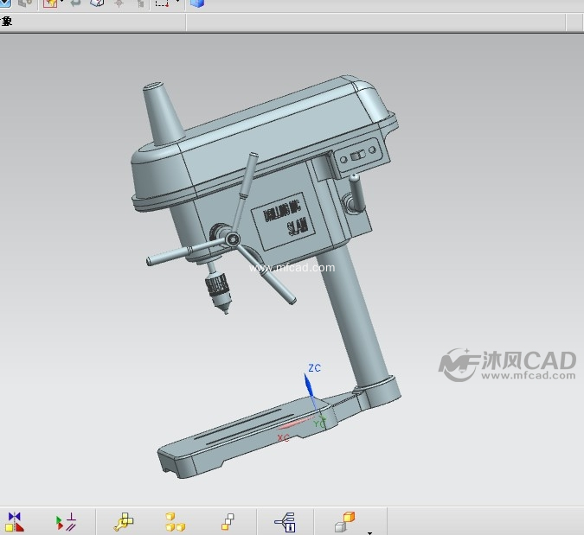Click the Mirror Assembly icon in bottom toolbar
This screenshot has height=535, width=584.
14,521
